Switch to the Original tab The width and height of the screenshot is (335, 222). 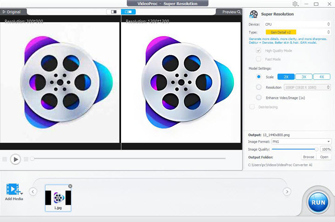(12, 12)
